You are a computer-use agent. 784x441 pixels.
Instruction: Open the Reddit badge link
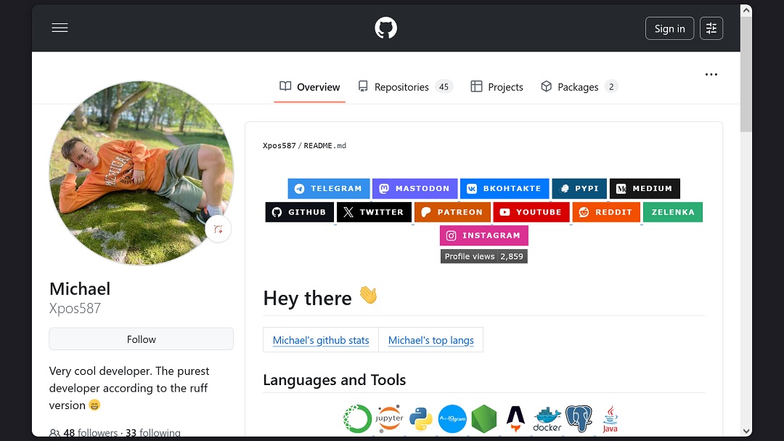606,212
